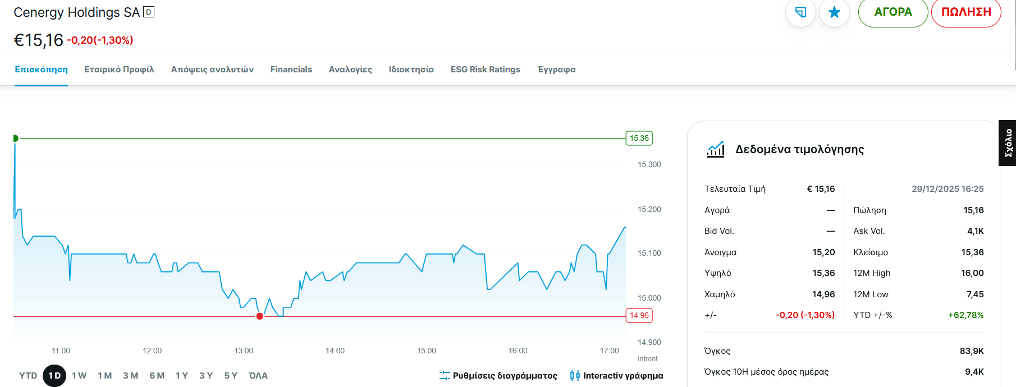Select the 5Y chart period
The width and height of the screenshot is (1016, 387).
[231, 376]
